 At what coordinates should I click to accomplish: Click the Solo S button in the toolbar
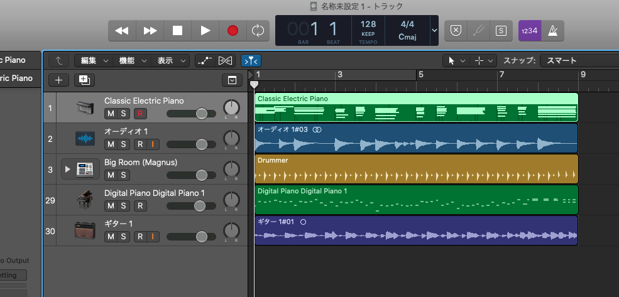[x=501, y=30]
